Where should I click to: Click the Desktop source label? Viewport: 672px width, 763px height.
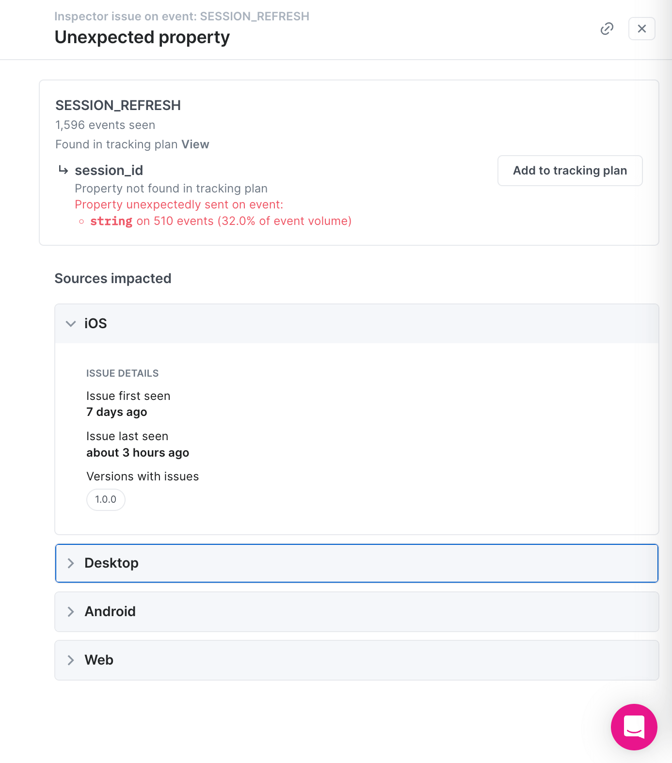tap(112, 563)
